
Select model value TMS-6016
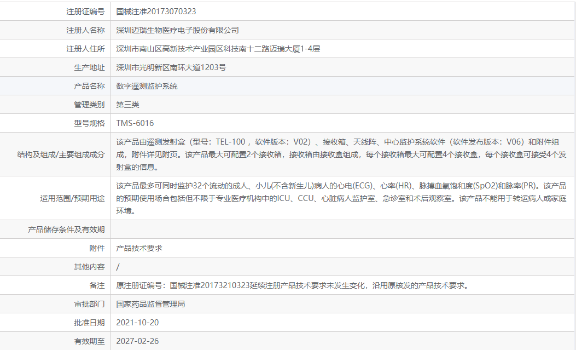click(x=135, y=123)
